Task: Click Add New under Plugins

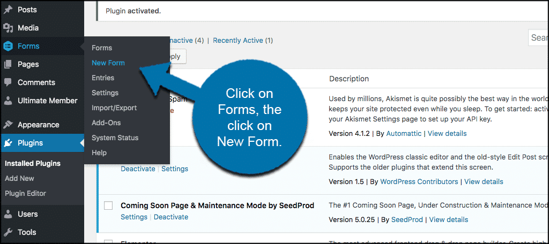Action: 20,178
